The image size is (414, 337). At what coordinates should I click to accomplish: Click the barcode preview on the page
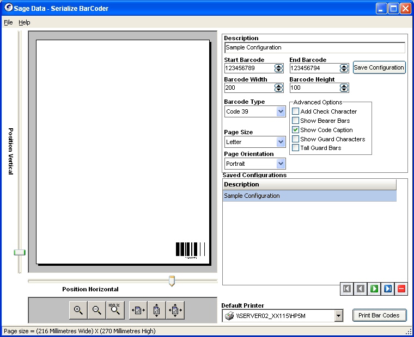(190, 250)
